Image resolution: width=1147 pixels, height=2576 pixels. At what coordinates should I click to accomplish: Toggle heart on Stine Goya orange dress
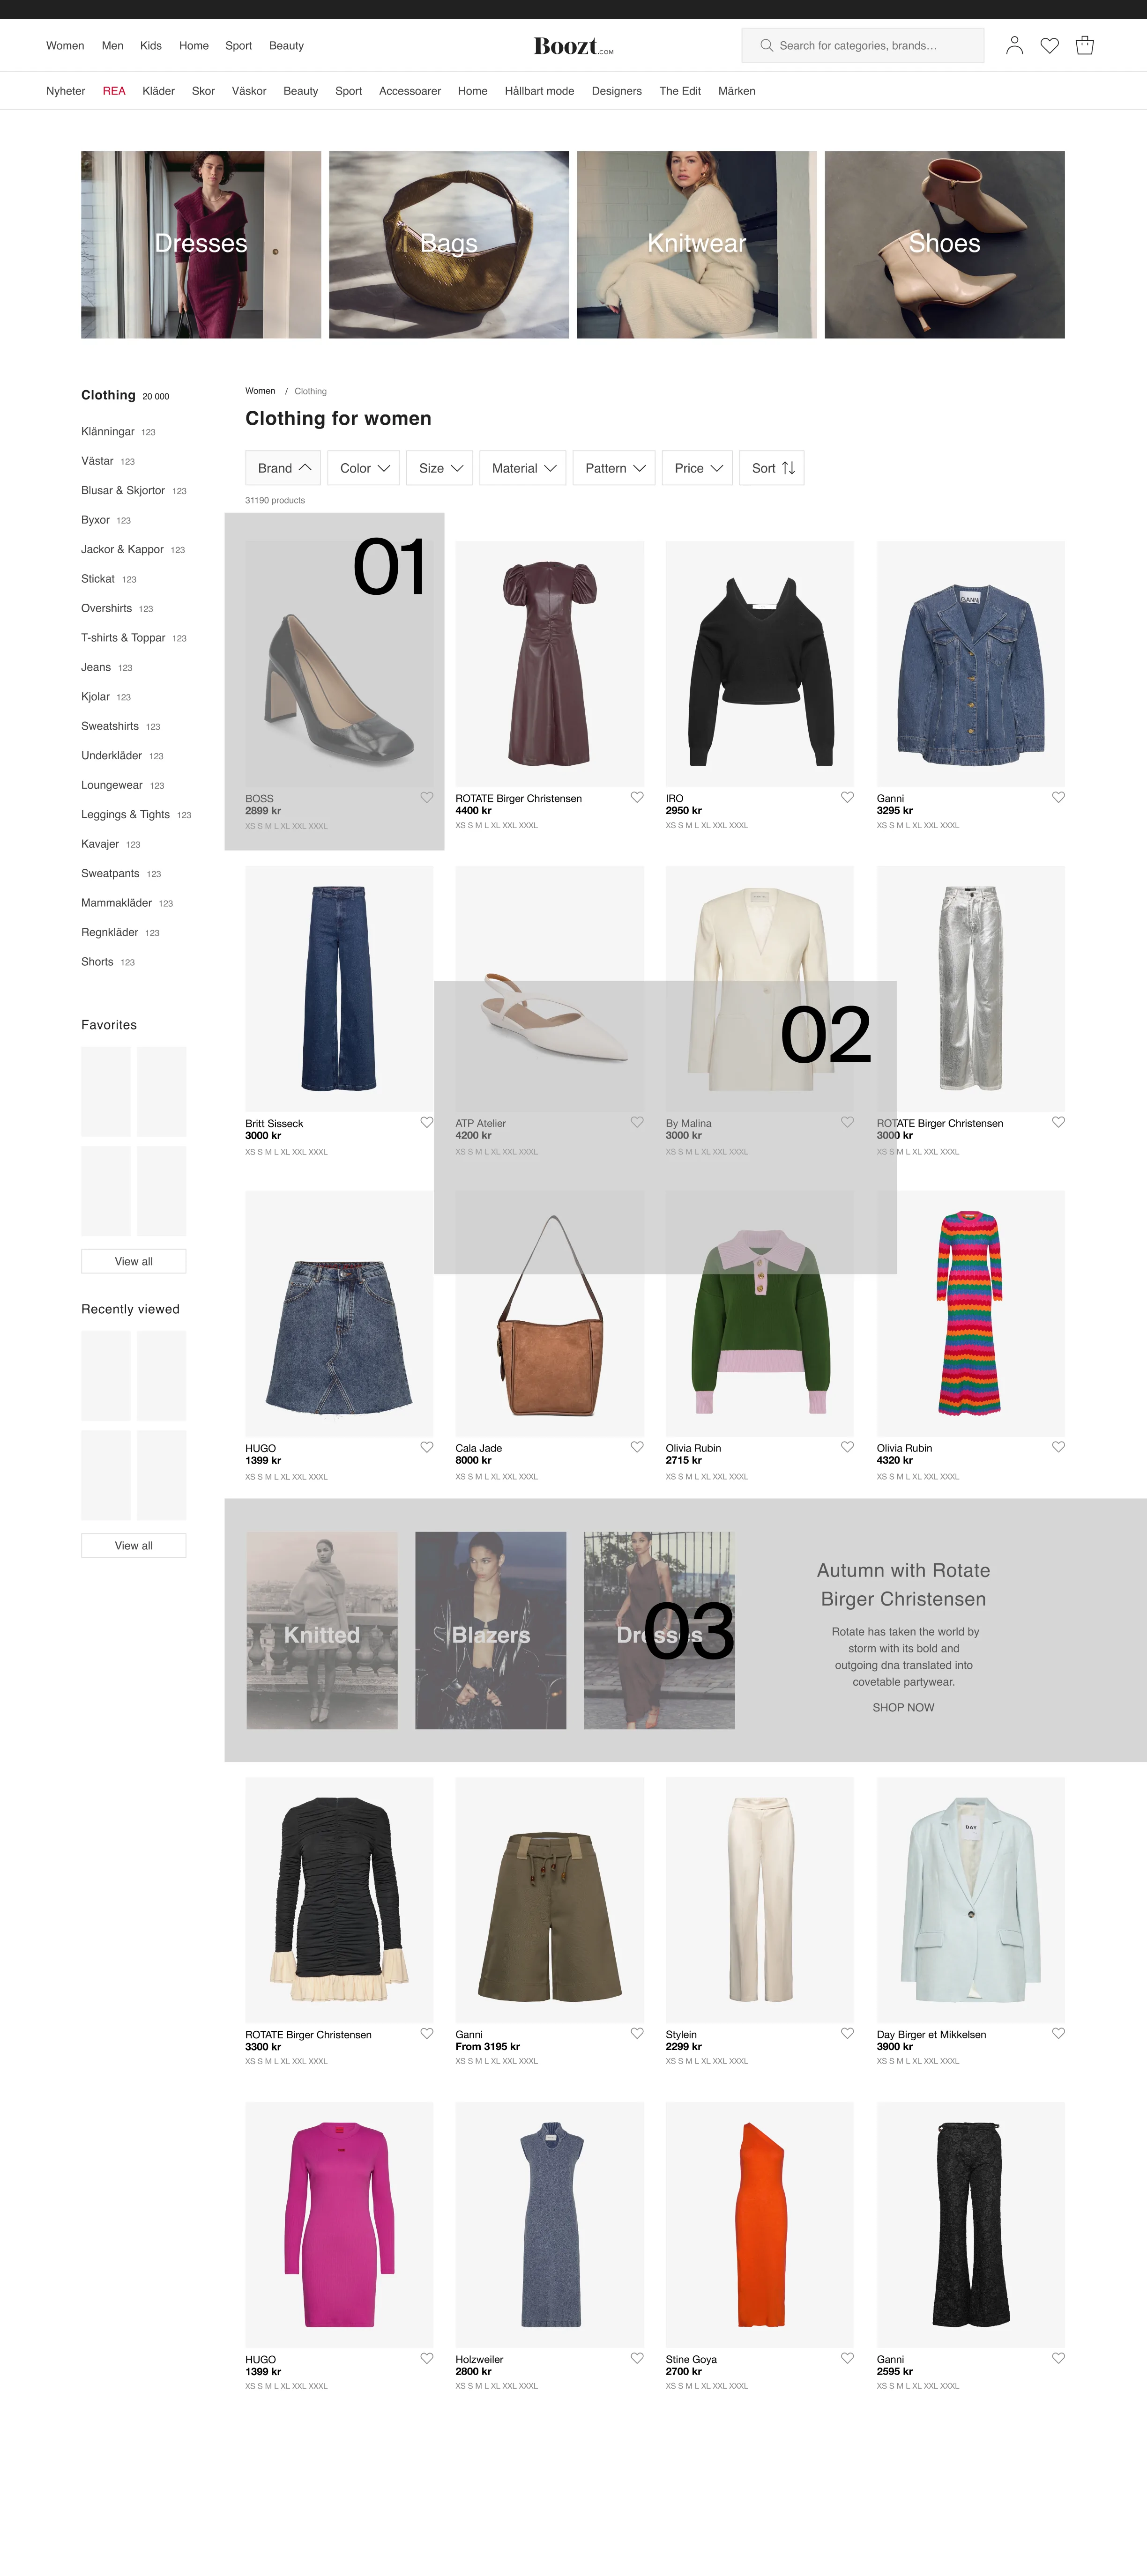847,2358
